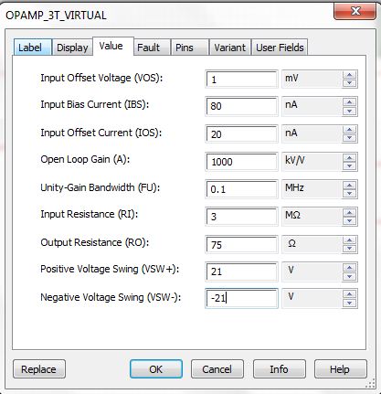The image size is (381, 394).
Task: Click the Unity-Gain Bandwidth (FU) label
Action: click(x=101, y=187)
